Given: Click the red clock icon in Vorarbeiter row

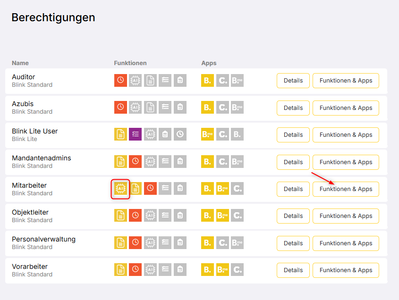Looking at the screenshot, I should [x=135, y=270].
